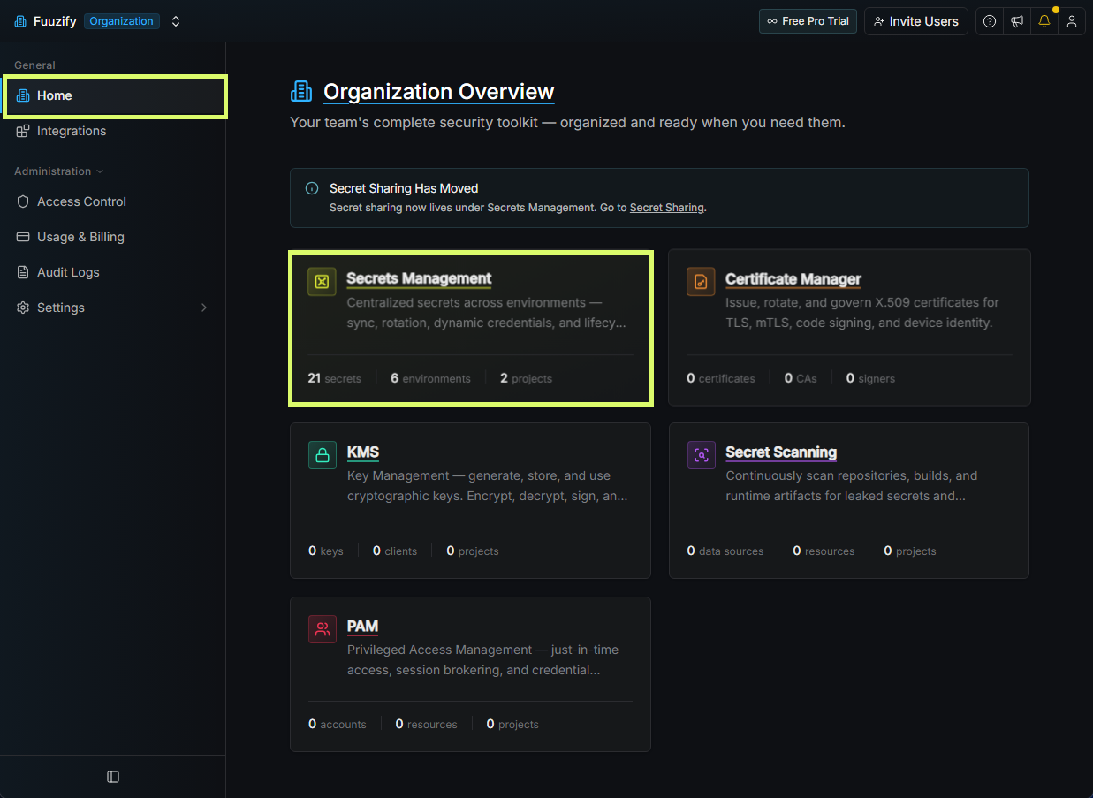Open the help question mark icon

tap(990, 21)
